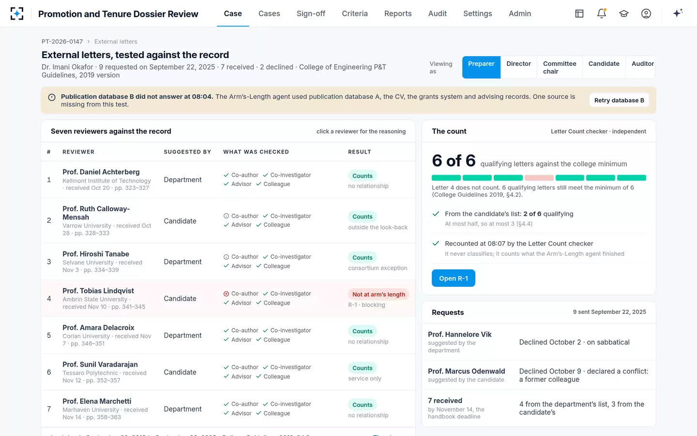
Task: Expand reasoning for Prof. Sunil Varadarajan
Action: pos(228,372)
